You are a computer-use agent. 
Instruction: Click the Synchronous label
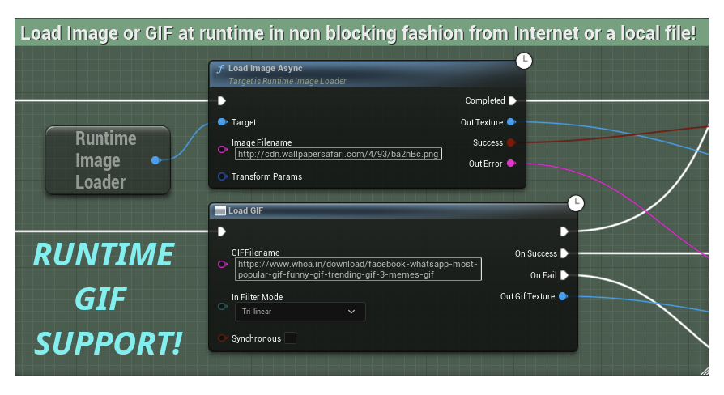tap(256, 338)
